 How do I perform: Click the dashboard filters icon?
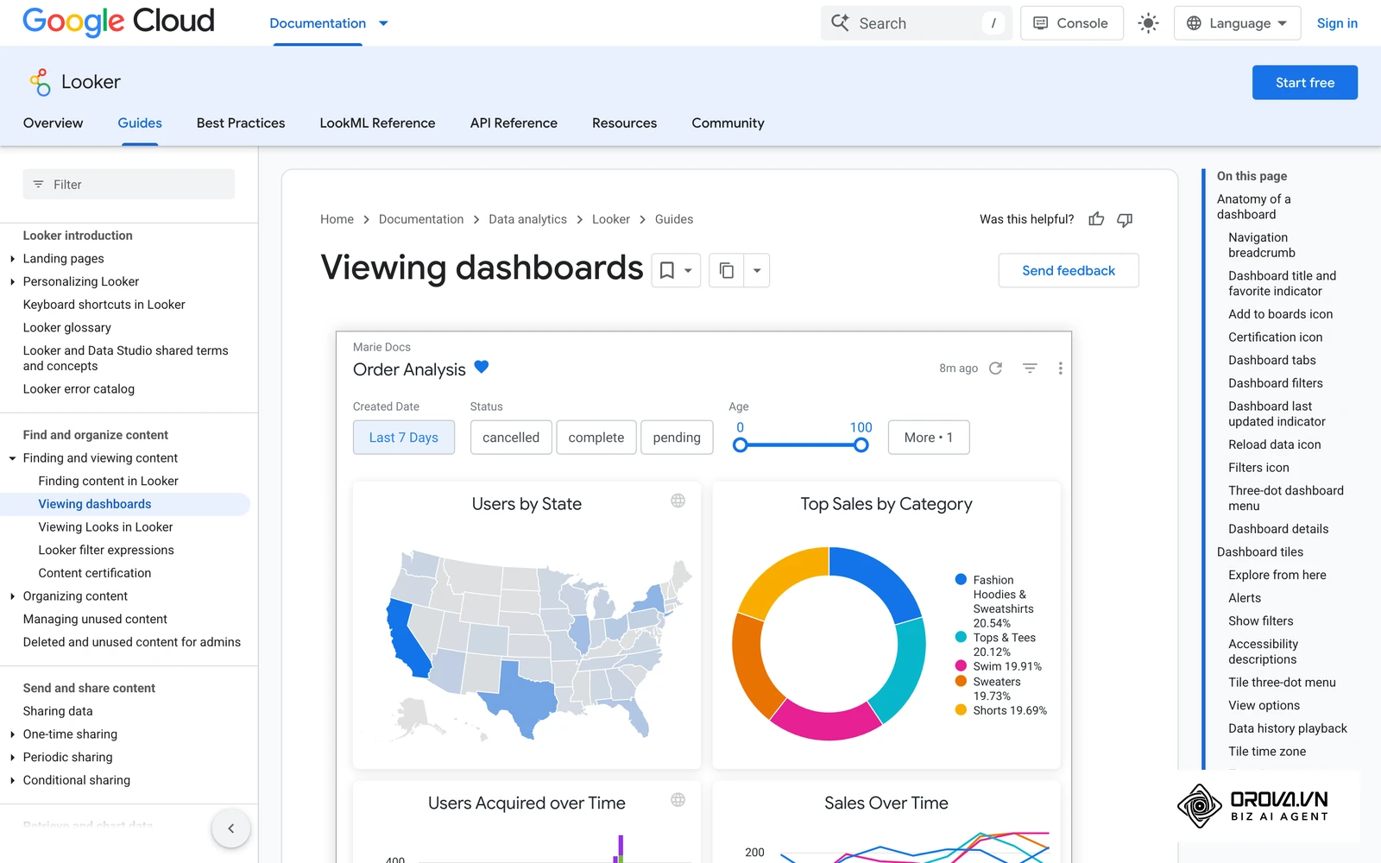[x=1030, y=369]
